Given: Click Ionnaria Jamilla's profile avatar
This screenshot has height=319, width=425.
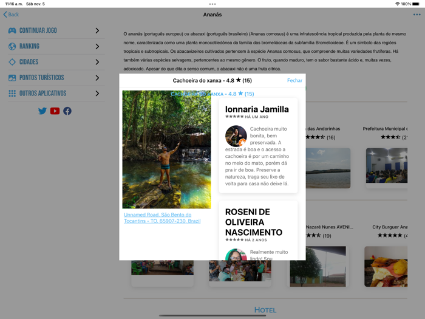Looking at the screenshot, I should click(236, 136).
